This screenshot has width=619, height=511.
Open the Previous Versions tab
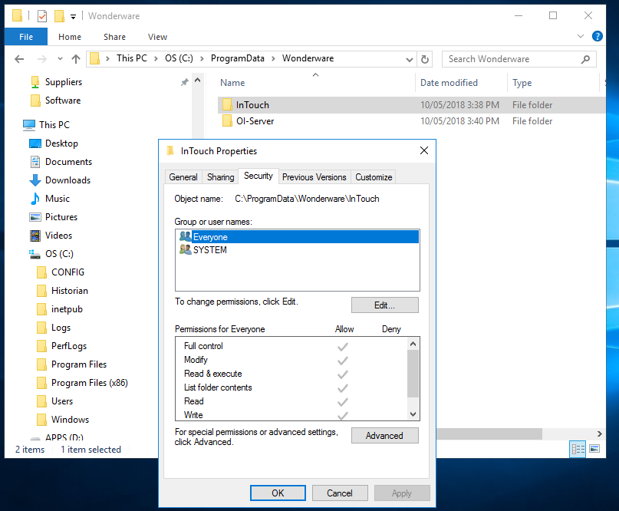(314, 177)
